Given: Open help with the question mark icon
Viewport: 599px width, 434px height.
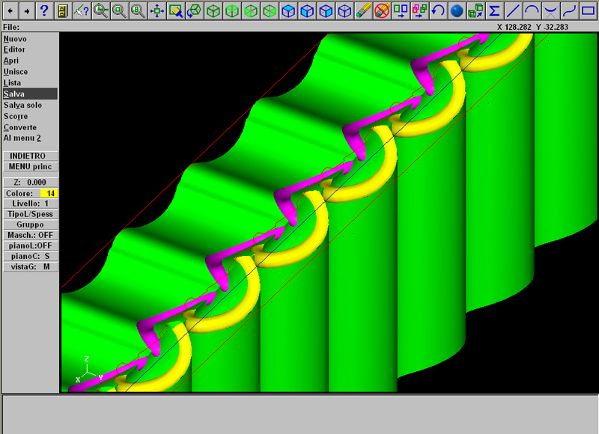Looking at the screenshot, I should 44,11.
